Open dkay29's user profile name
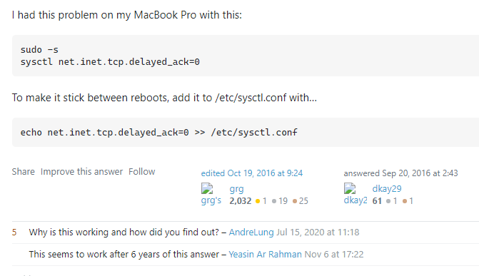 coord(387,189)
